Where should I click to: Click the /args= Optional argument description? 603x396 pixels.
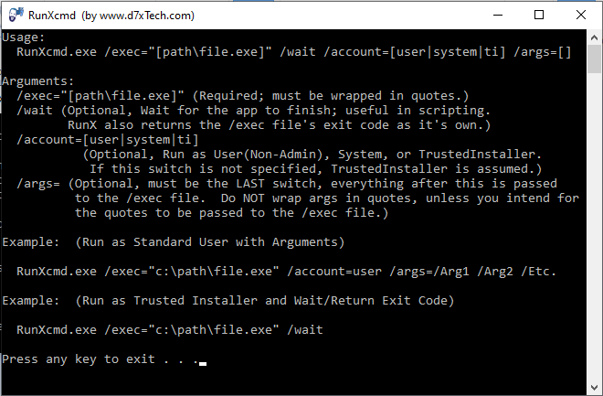coord(298,198)
